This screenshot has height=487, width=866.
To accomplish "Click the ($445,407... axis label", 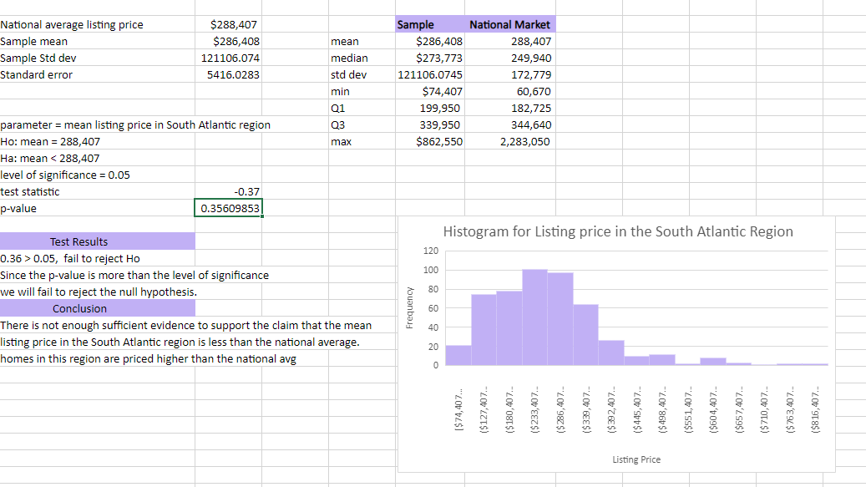I will (x=637, y=408).
